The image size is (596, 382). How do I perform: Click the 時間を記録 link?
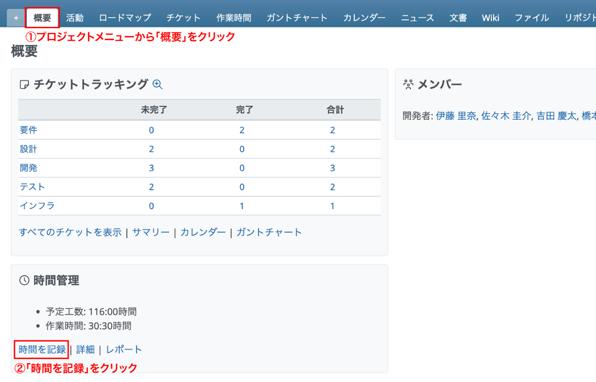point(42,349)
